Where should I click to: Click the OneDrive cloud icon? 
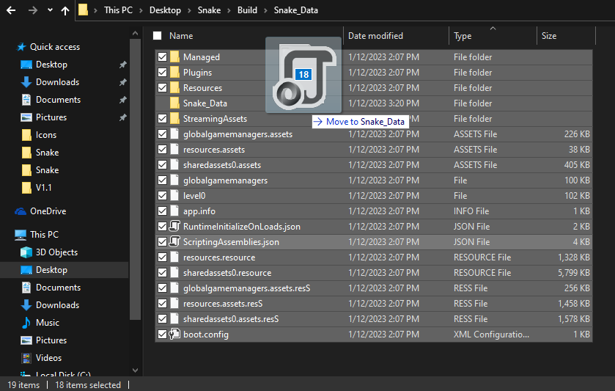tap(21, 211)
